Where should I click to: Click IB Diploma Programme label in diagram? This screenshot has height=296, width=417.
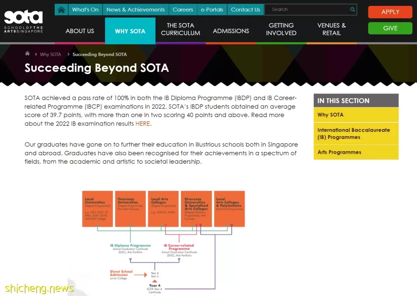point(131,245)
